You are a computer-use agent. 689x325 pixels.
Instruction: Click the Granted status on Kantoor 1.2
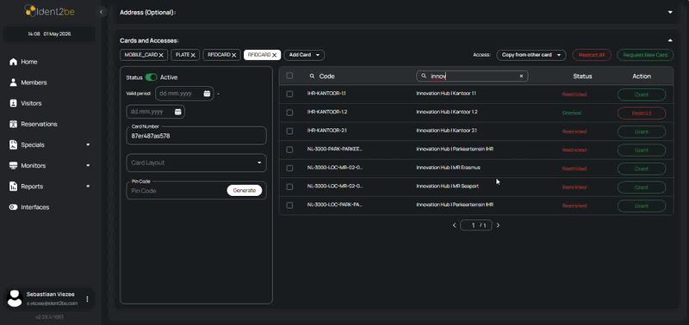point(571,113)
